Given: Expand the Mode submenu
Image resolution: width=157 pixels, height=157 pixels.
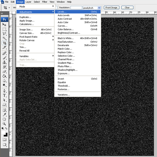Looking at the screenshot, I should 35,7.
